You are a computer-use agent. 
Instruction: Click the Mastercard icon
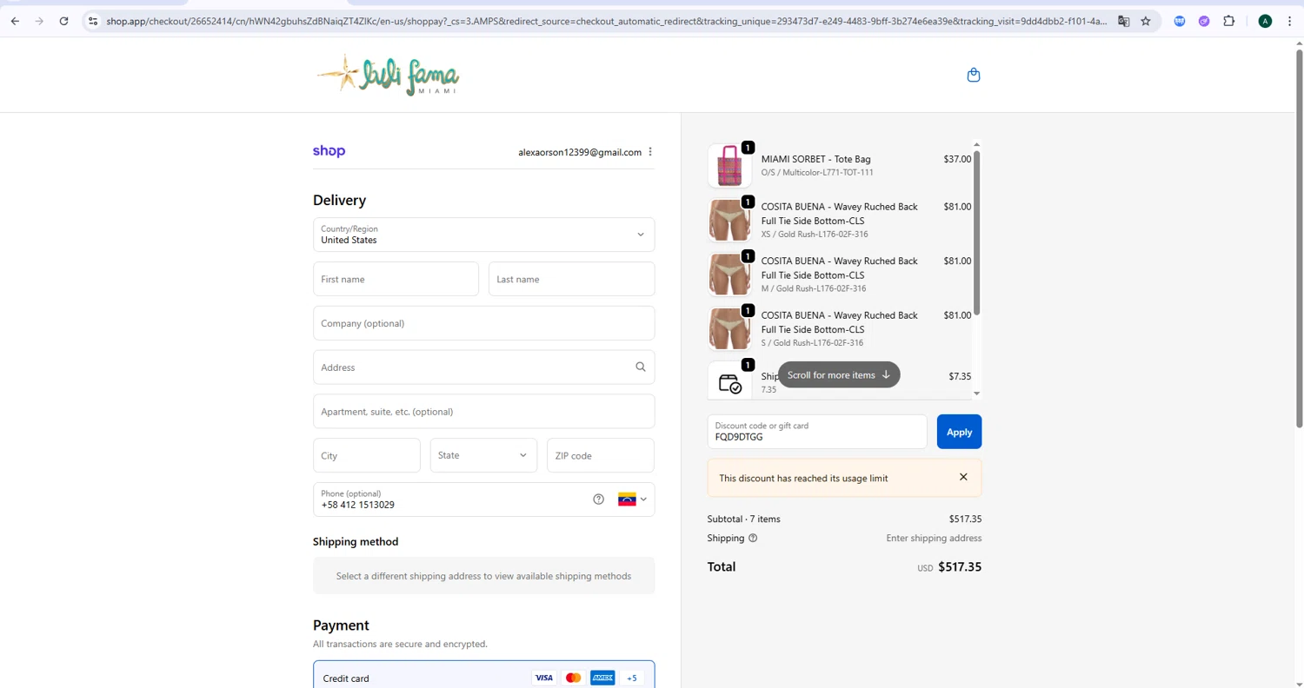pos(573,678)
